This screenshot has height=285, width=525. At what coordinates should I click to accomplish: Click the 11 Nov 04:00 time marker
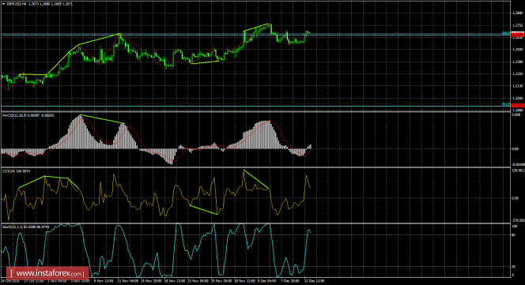[128, 281]
